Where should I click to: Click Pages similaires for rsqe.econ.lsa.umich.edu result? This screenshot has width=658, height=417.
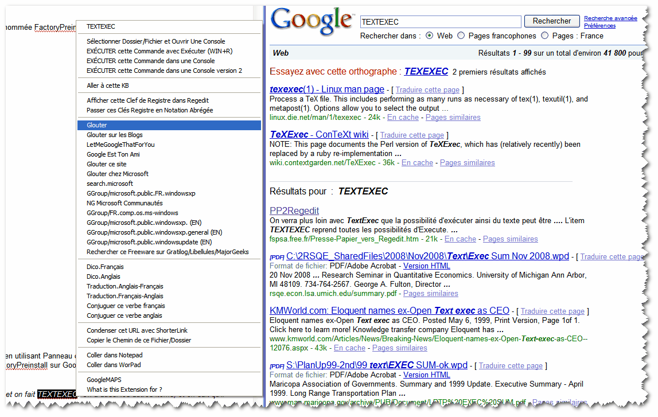click(431, 294)
